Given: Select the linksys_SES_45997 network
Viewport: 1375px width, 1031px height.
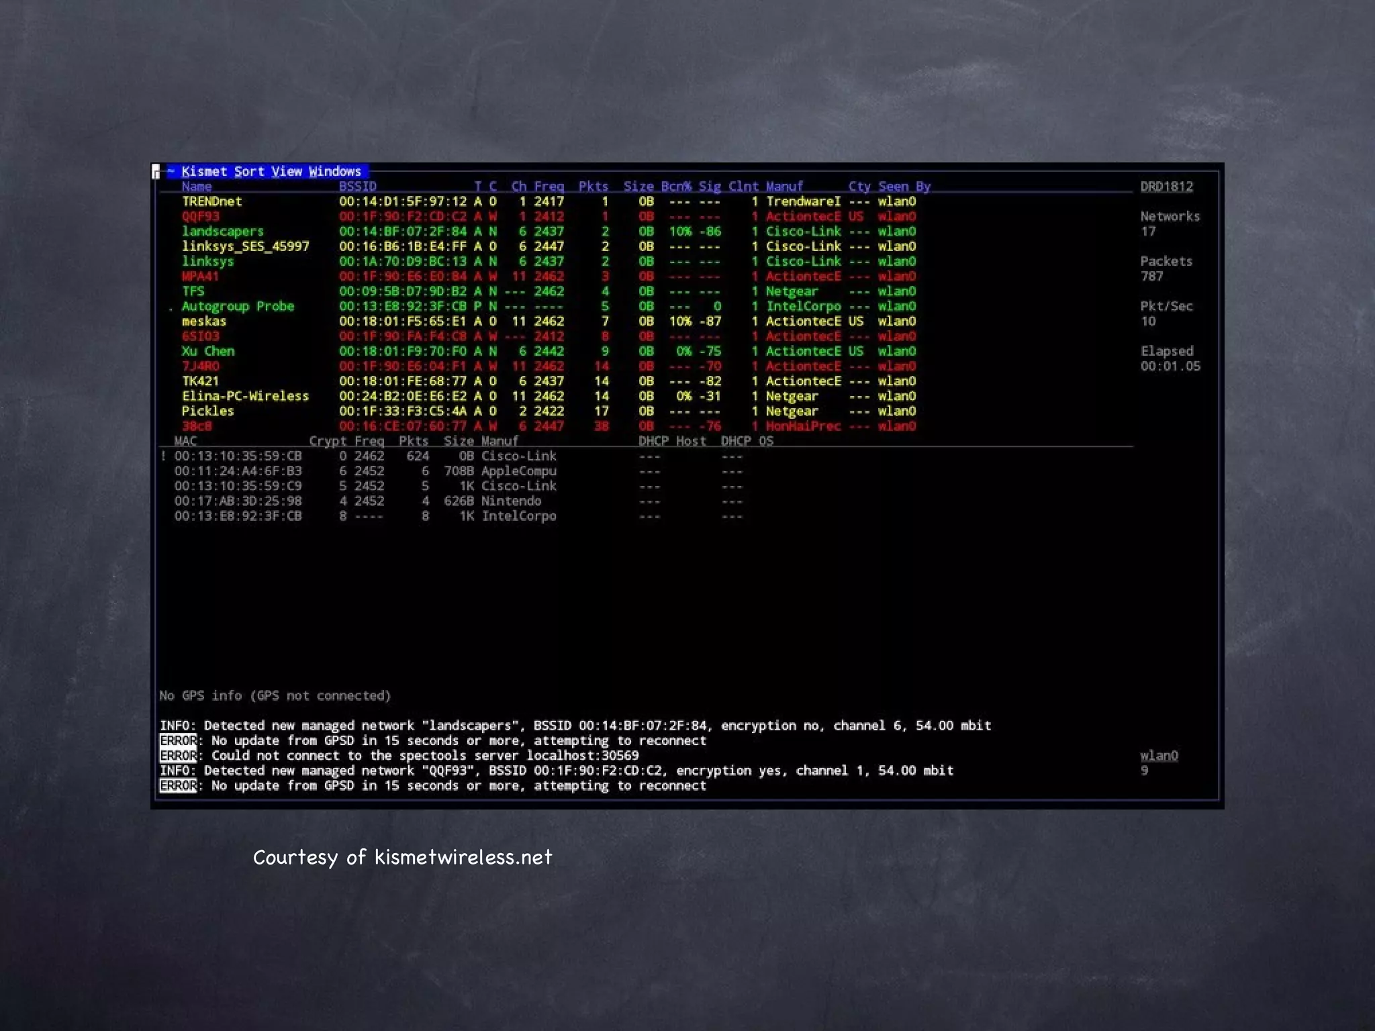Looking at the screenshot, I should click(245, 246).
